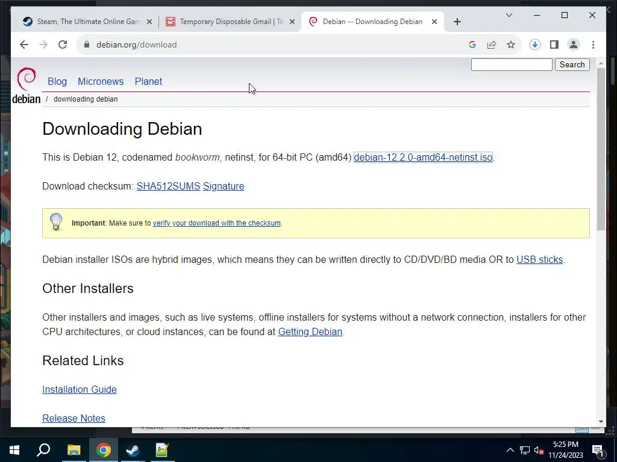Close the Temporary Disposable Gmail tab
This screenshot has height=462, width=617.
(x=292, y=22)
